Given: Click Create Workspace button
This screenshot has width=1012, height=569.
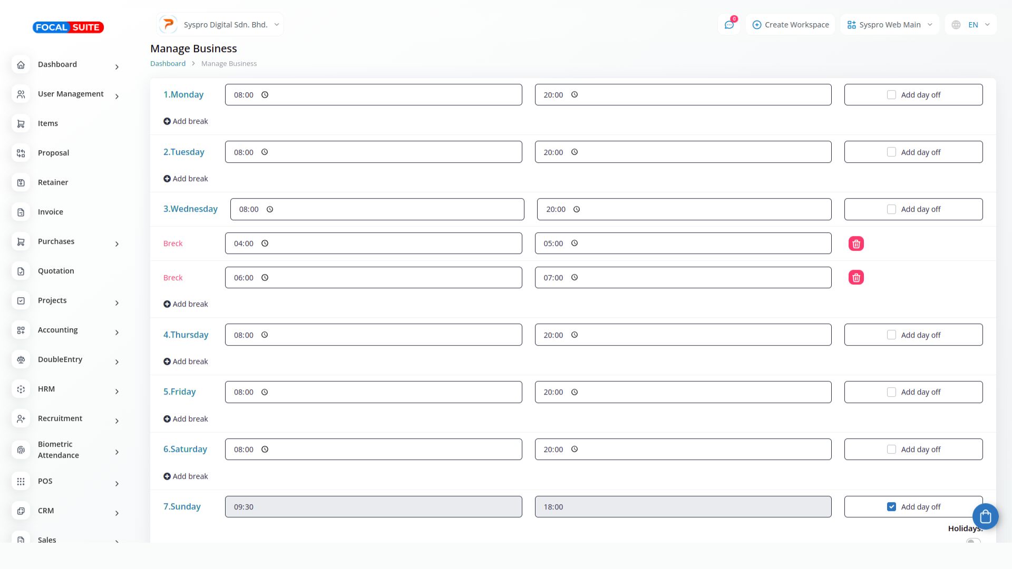Looking at the screenshot, I should coord(790,25).
